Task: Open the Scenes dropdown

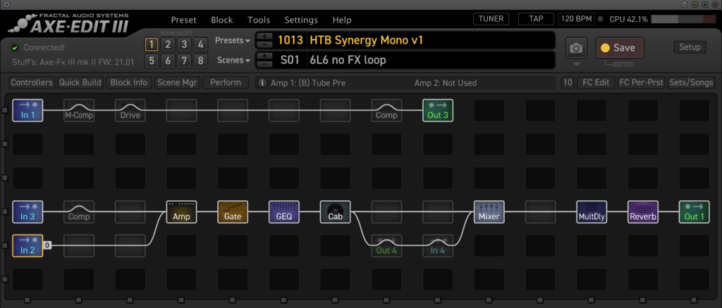Action: (234, 61)
